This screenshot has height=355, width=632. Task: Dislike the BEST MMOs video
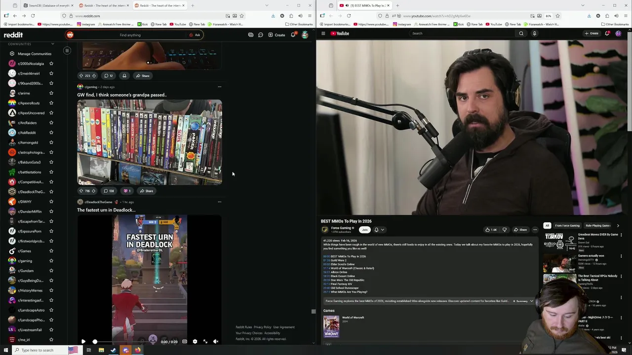click(504, 230)
